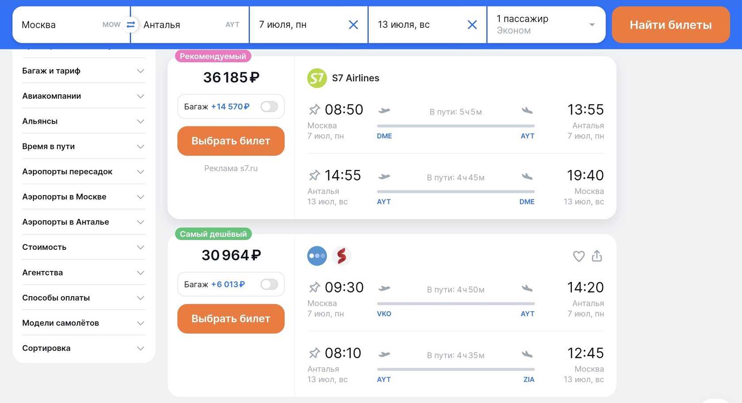Pin the 14:55 Antalya return flight
Screen dimensions: 742x403
(x=314, y=175)
